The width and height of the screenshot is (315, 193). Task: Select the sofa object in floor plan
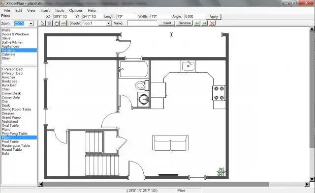pos(170,143)
